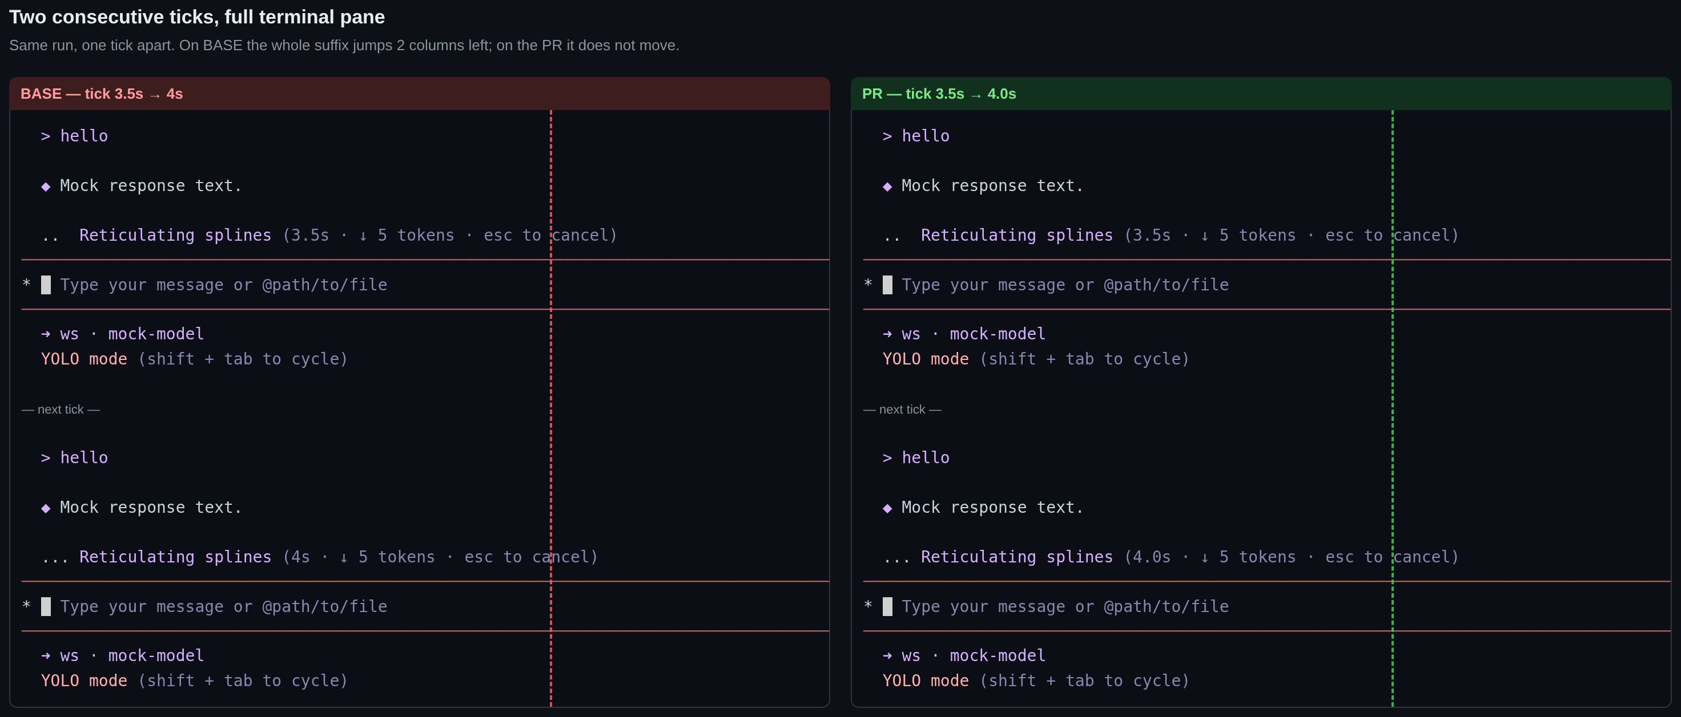The width and height of the screenshot is (1681, 717).
Task: Click '(shift + tab to cycle)' in PR 4.0s snapshot
Action: [x=1084, y=680]
